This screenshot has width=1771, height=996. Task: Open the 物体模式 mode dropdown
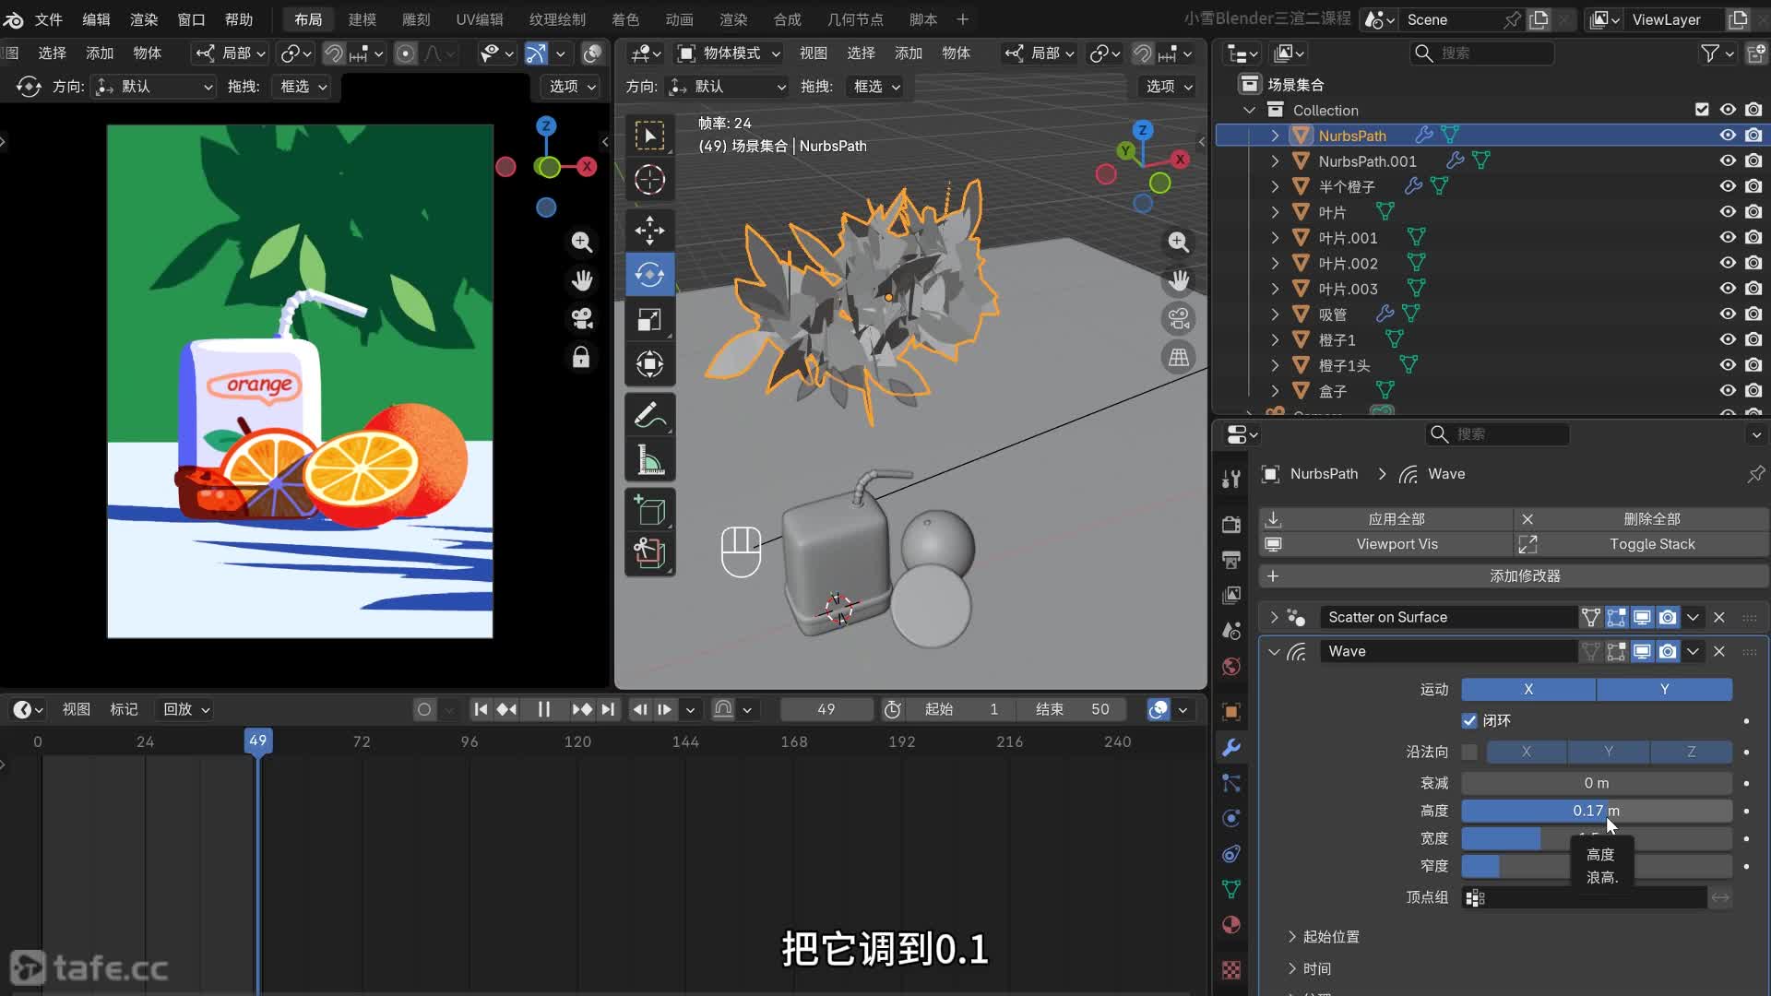pyautogui.click(x=730, y=53)
